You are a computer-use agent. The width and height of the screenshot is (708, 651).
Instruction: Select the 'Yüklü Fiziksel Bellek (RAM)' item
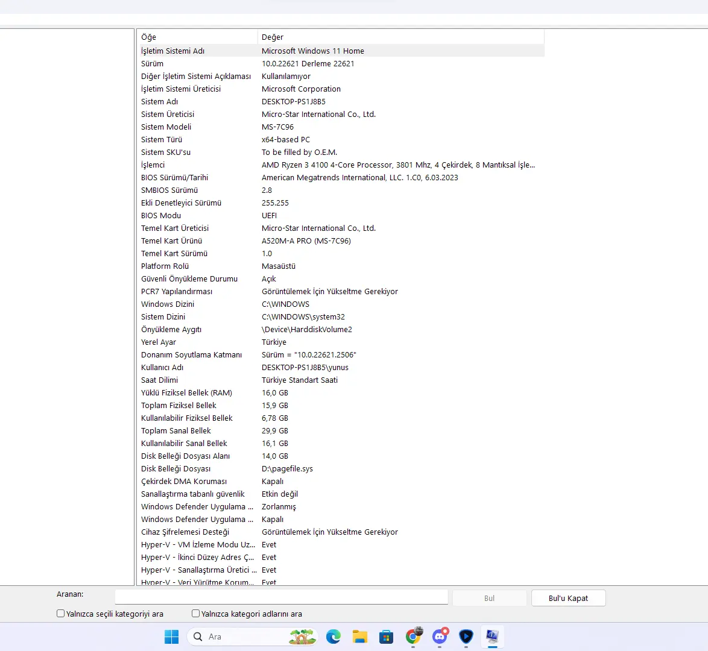186,392
